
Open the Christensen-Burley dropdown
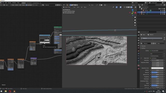tap(157, 56)
